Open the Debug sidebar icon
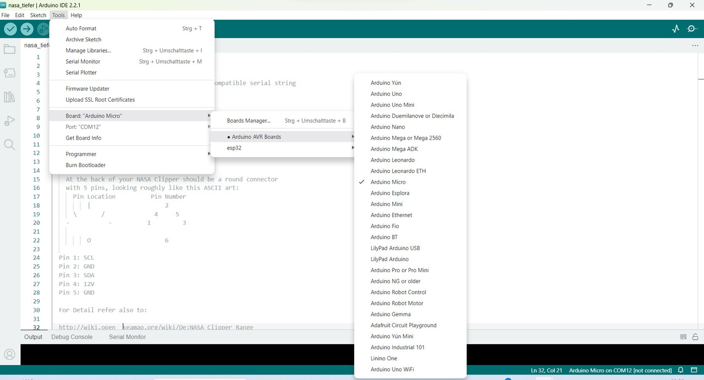Viewport: 704px width, 380px height. click(x=9, y=121)
